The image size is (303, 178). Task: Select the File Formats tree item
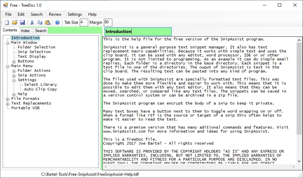[25, 99]
